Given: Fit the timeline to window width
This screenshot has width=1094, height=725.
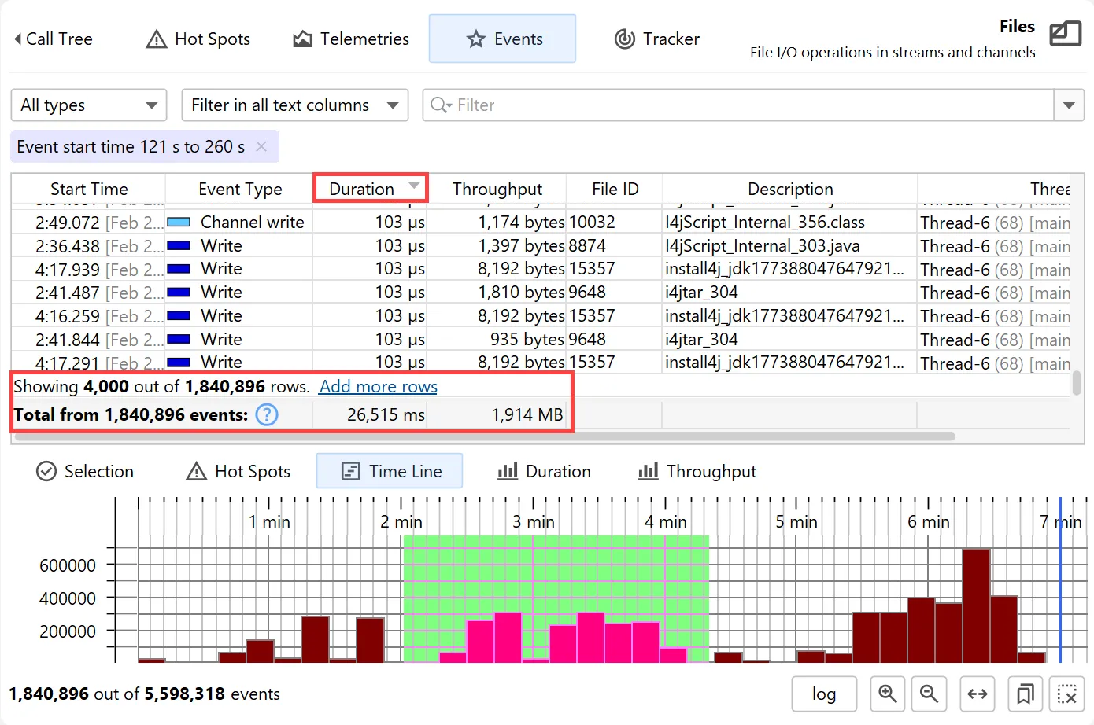Looking at the screenshot, I should (x=977, y=694).
